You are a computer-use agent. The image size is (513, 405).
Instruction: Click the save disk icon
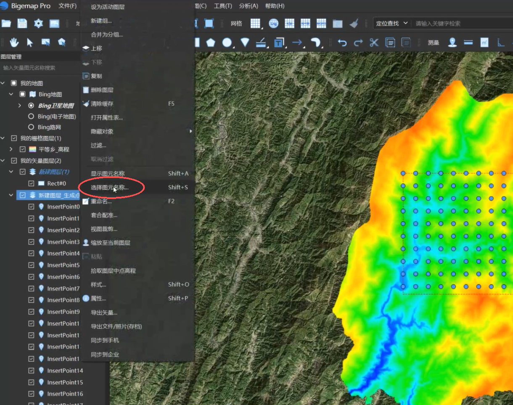(x=22, y=24)
